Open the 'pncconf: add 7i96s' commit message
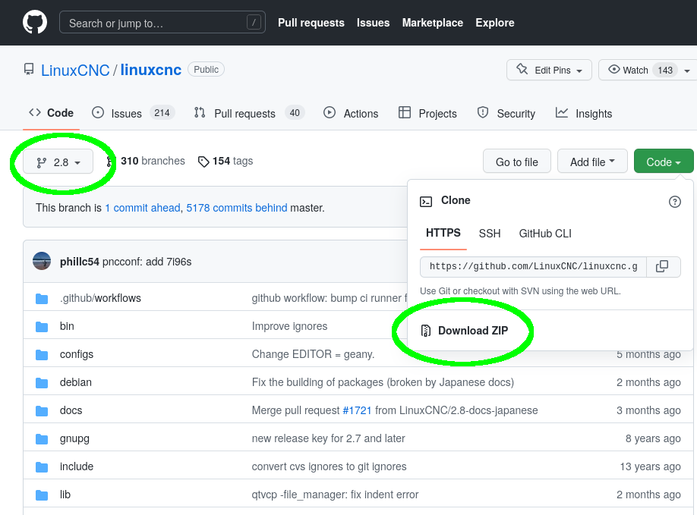This screenshot has height=515, width=697. (147, 262)
